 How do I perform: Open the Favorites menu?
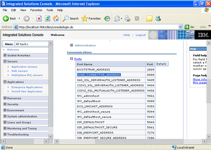coord(36,10)
